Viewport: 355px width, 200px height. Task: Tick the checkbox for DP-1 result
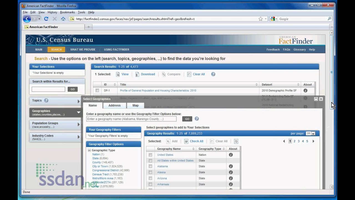(97, 90)
